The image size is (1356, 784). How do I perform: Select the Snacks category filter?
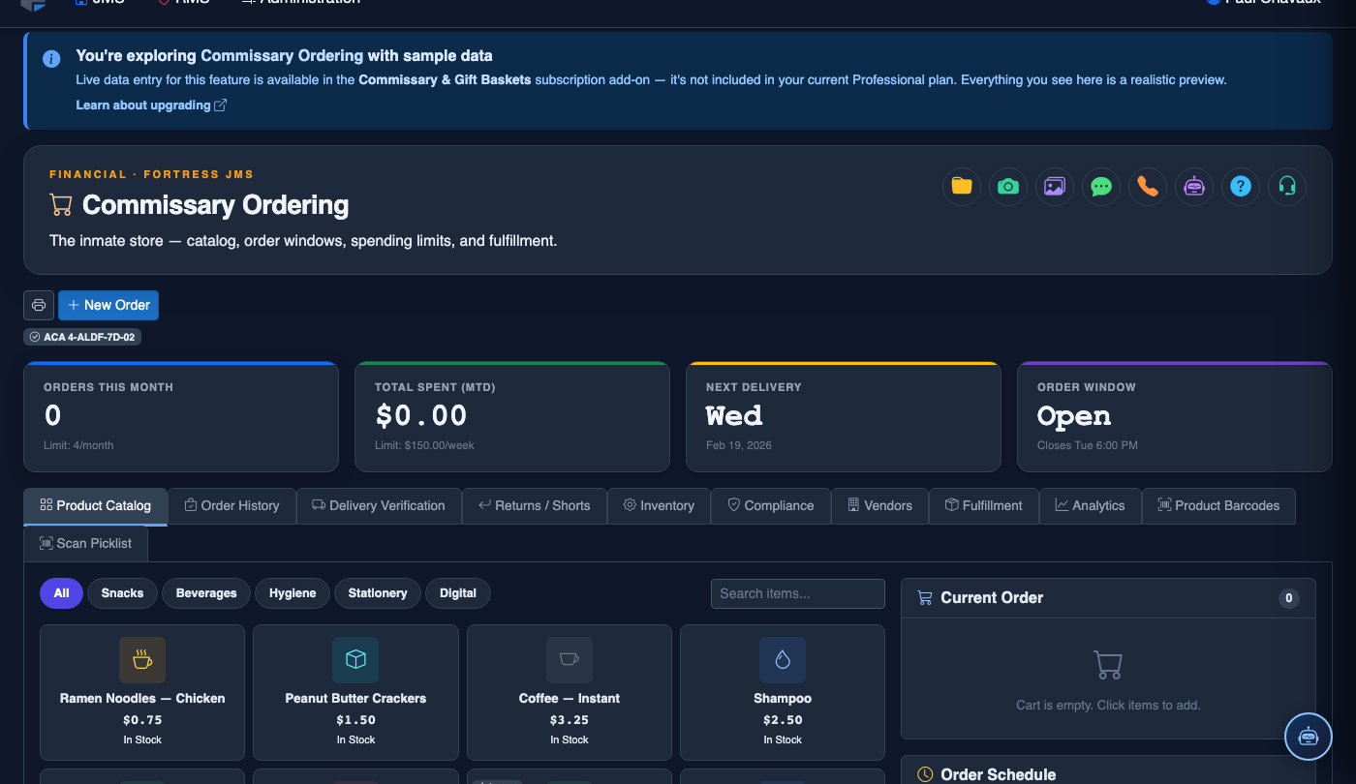point(122,593)
